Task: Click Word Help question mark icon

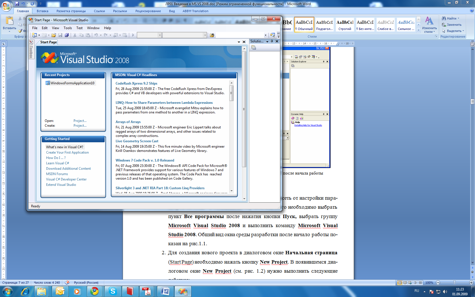Action: (472, 11)
